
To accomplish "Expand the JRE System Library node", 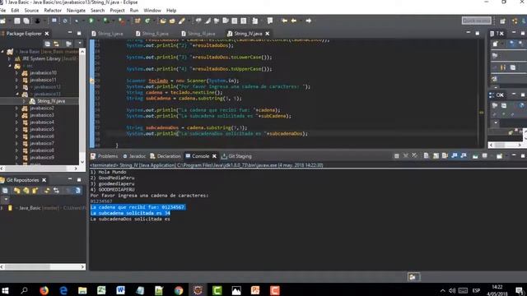I will tap(9, 58).
